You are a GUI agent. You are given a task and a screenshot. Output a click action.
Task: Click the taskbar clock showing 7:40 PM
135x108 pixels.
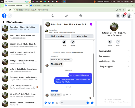[x=126, y=2]
